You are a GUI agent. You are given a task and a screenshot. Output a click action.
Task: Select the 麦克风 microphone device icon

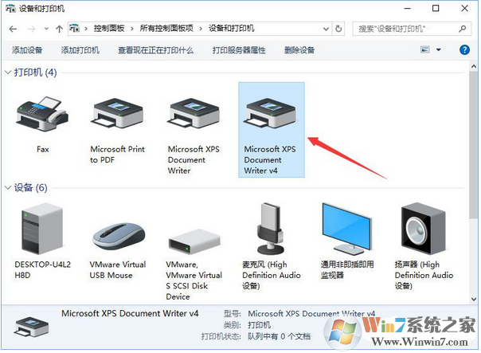click(270, 229)
